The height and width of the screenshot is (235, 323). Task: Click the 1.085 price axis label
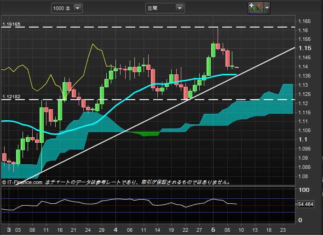point(305,167)
